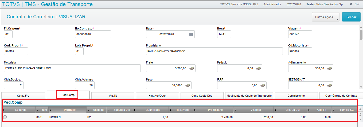Click the Qtde.Doctos. input field

click(x=14, y=85)
